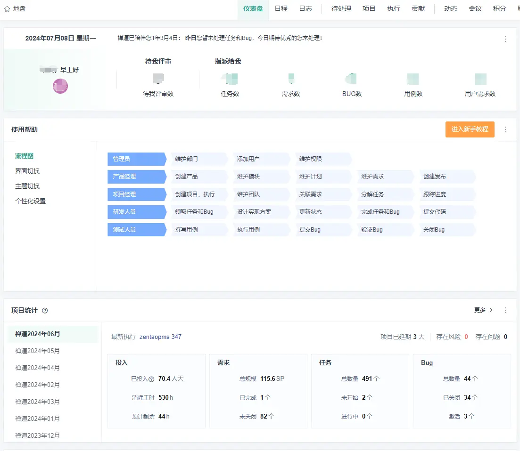Click the BUG数 count

[x=352, y=79]
